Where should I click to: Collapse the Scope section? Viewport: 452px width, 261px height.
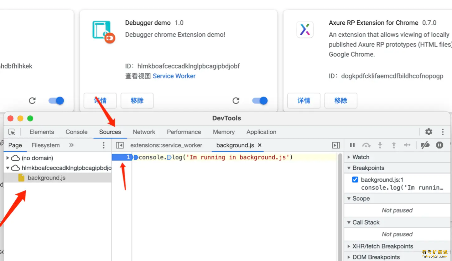click(x=349, y=198)
